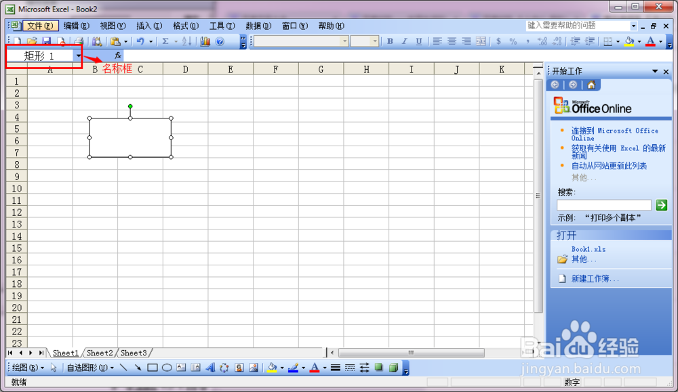Click the Select Objects pointer tool

[x=54, y=368]
